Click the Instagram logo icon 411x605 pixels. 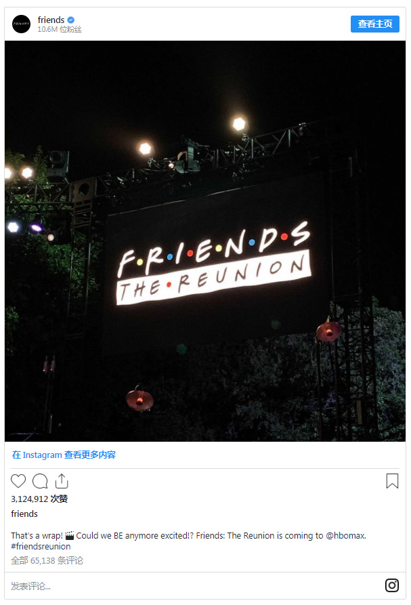392,585
